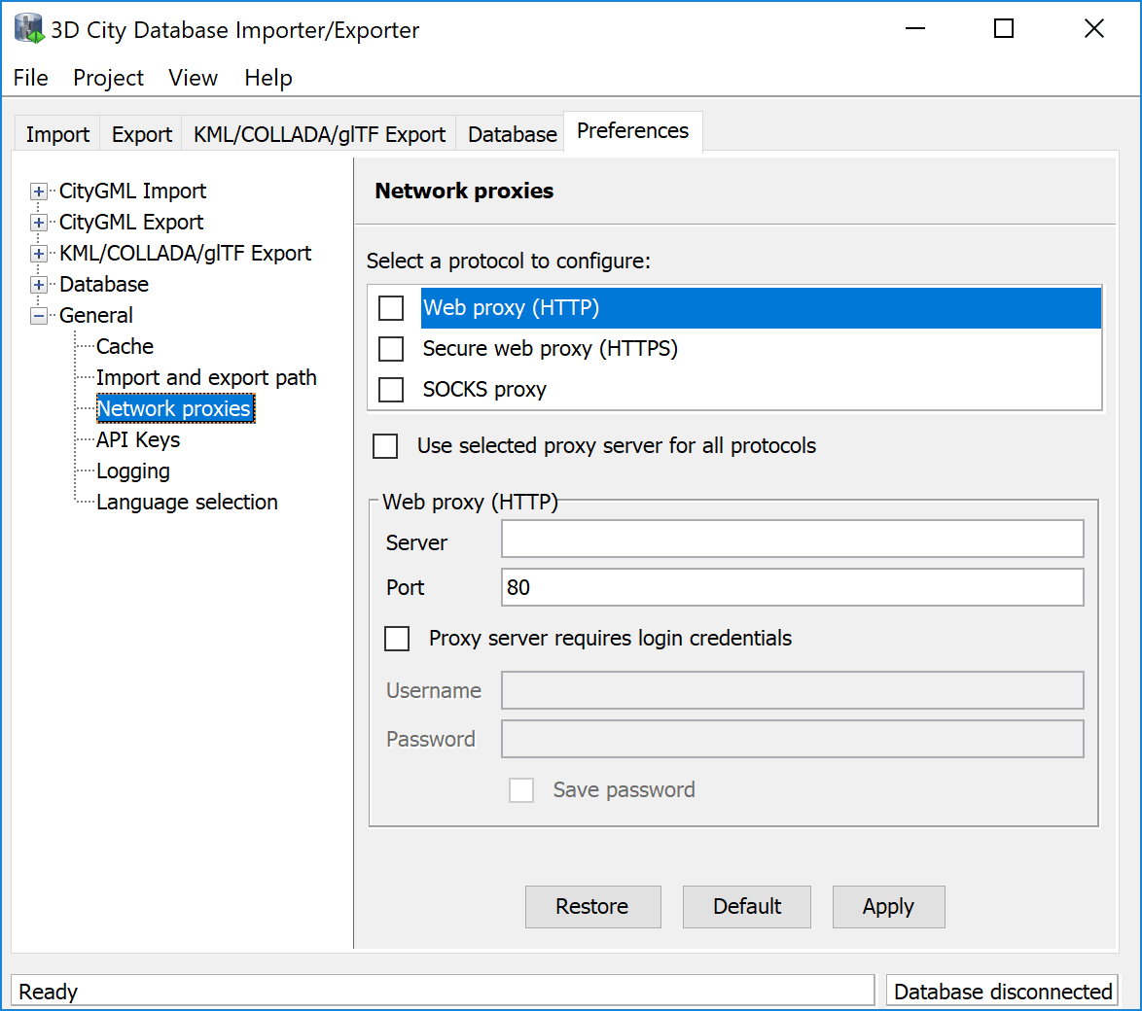The height and width of the screenshot is (1011, 1142).
Task: Enable the Web proxy (HTTP) checkbox
Action: click(390, 307)
